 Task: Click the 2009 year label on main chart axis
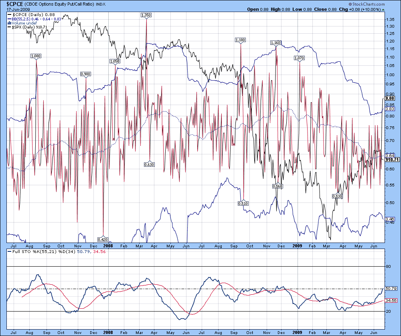point(297,246)
